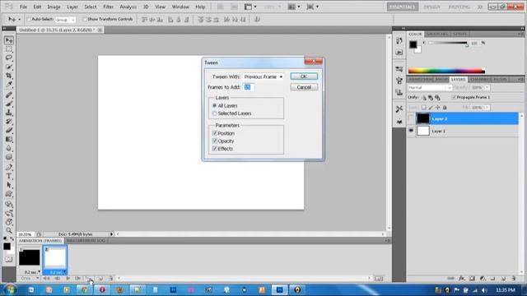The image size is (527, 296).
Task: Cancel the Tween dialog
Action: 304,87
